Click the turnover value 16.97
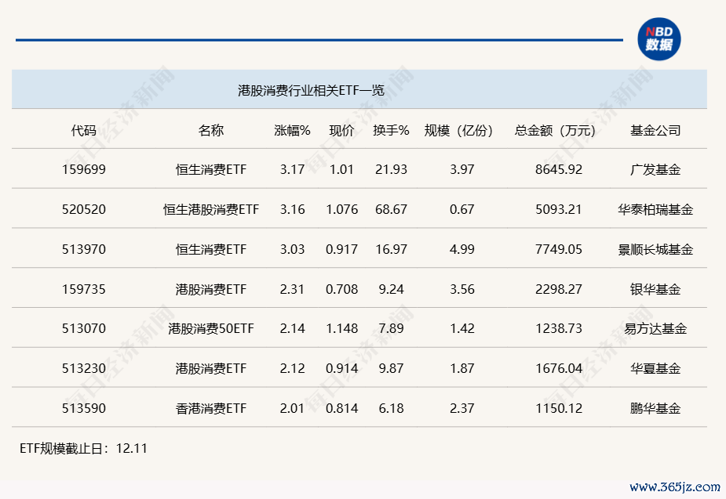The width and height of the screenshot is (726, 499). [x=391, y=249]
